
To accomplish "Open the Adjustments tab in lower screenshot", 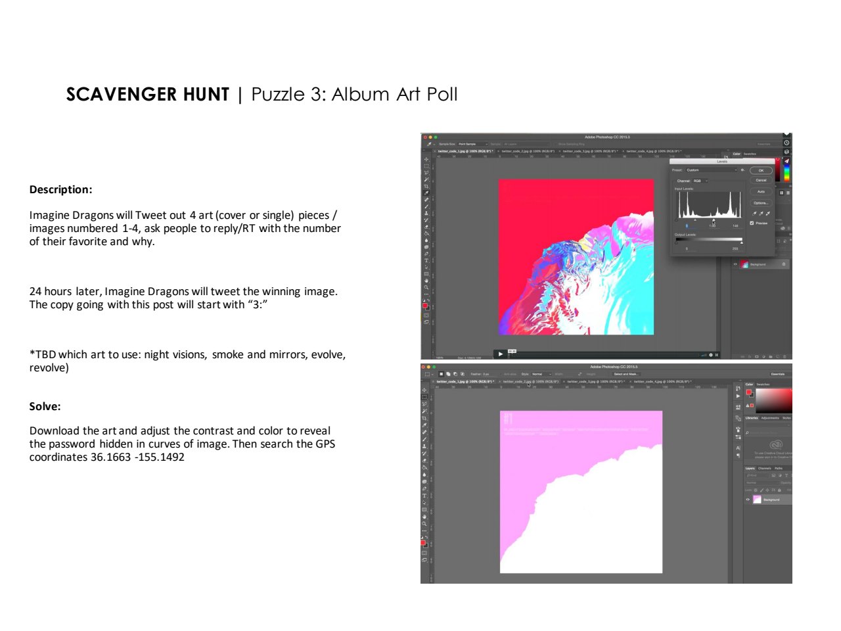I will tap(770, 418).
